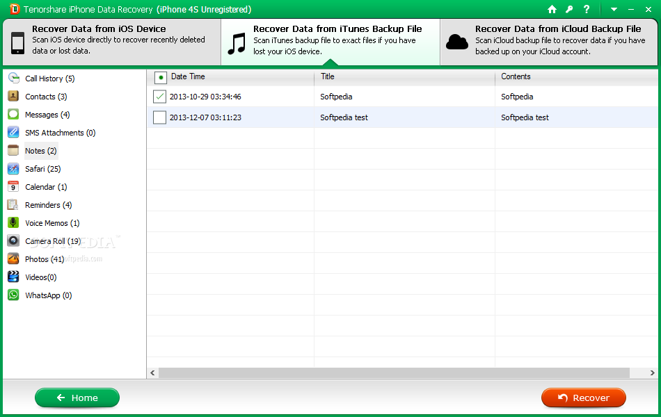661x417 pixels.
Task: Click the Calendar icon in sidebar
Action: coord(13,186)
